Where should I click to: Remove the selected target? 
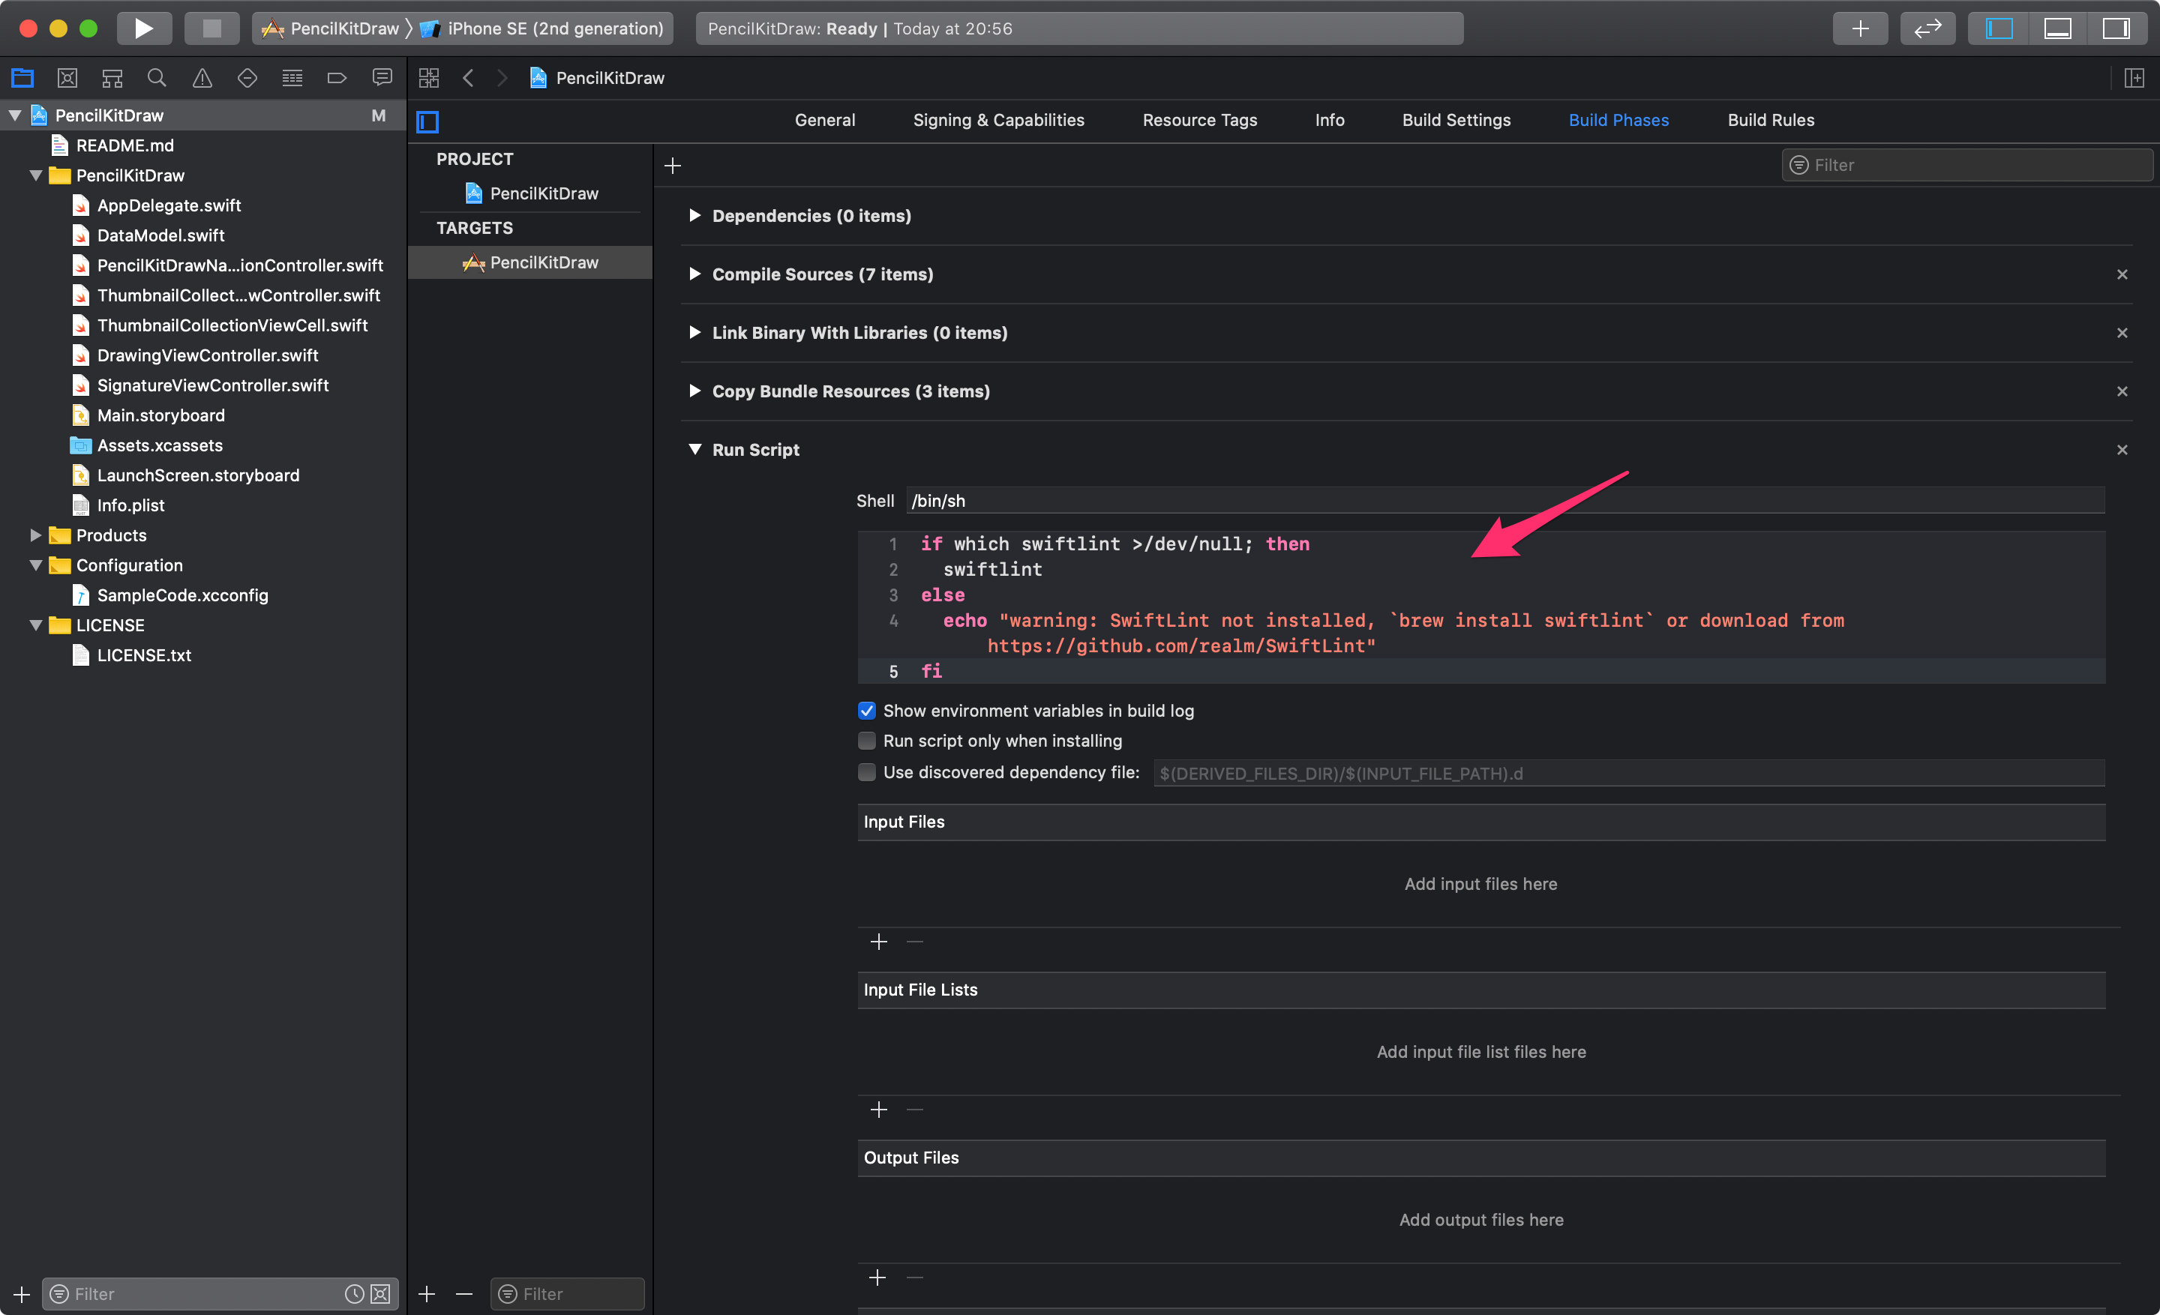tap(464, 1293)
